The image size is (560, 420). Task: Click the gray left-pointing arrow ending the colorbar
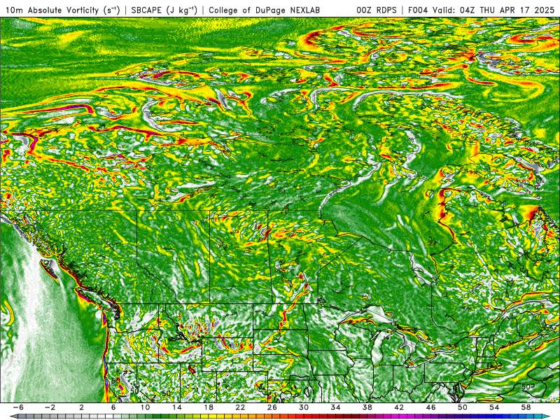pyautogui.click(x=13, y=416)
